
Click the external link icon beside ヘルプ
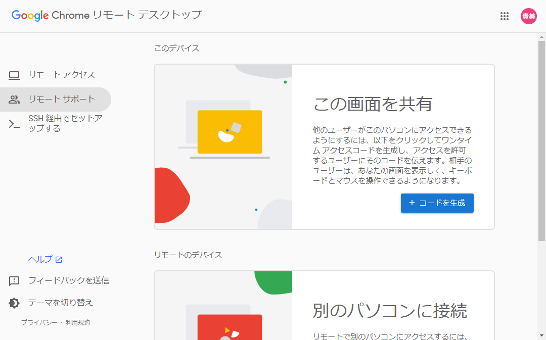pyautogui.click(x=59, y=260)
